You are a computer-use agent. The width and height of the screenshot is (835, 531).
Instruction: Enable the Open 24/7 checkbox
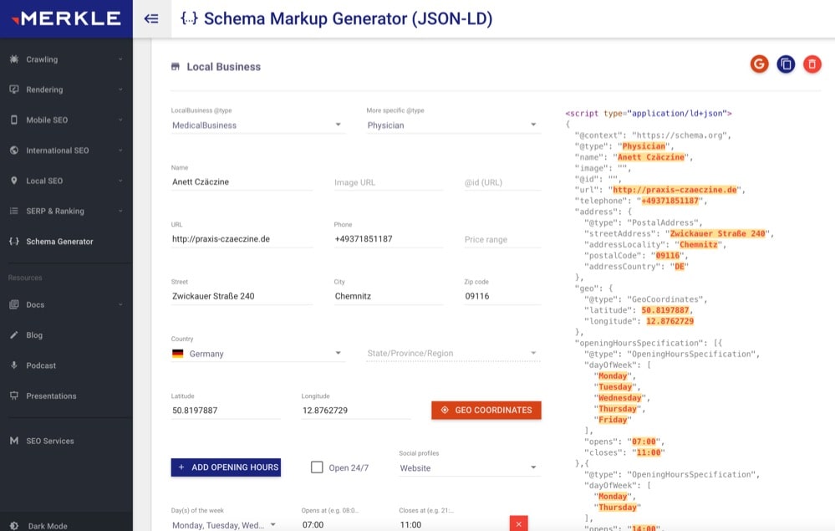[x=317, y=467]
